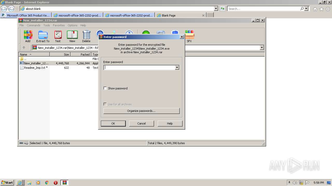Open the IE home icon
This screenshot has height=186, width=332.
click(x=315, y=9)
